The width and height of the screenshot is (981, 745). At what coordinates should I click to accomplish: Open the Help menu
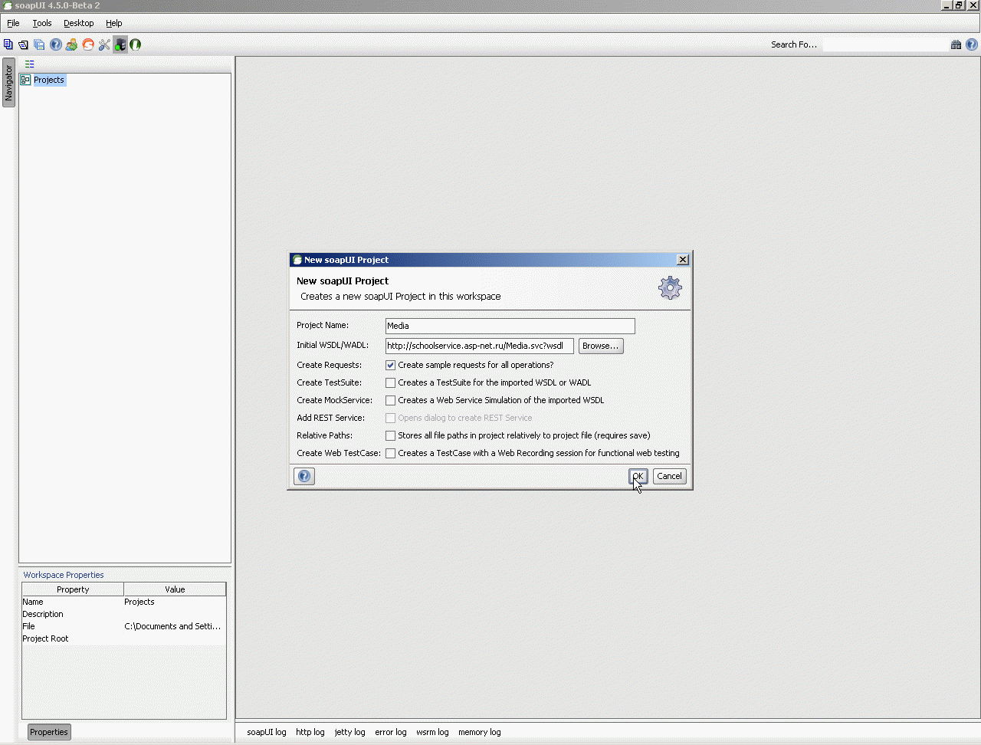[x=114, y=23]
